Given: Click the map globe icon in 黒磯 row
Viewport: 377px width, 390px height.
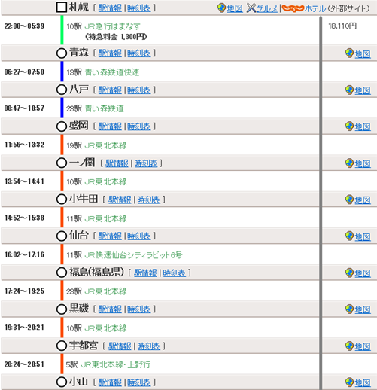Looking at the screenshot, I should point(349,309).
